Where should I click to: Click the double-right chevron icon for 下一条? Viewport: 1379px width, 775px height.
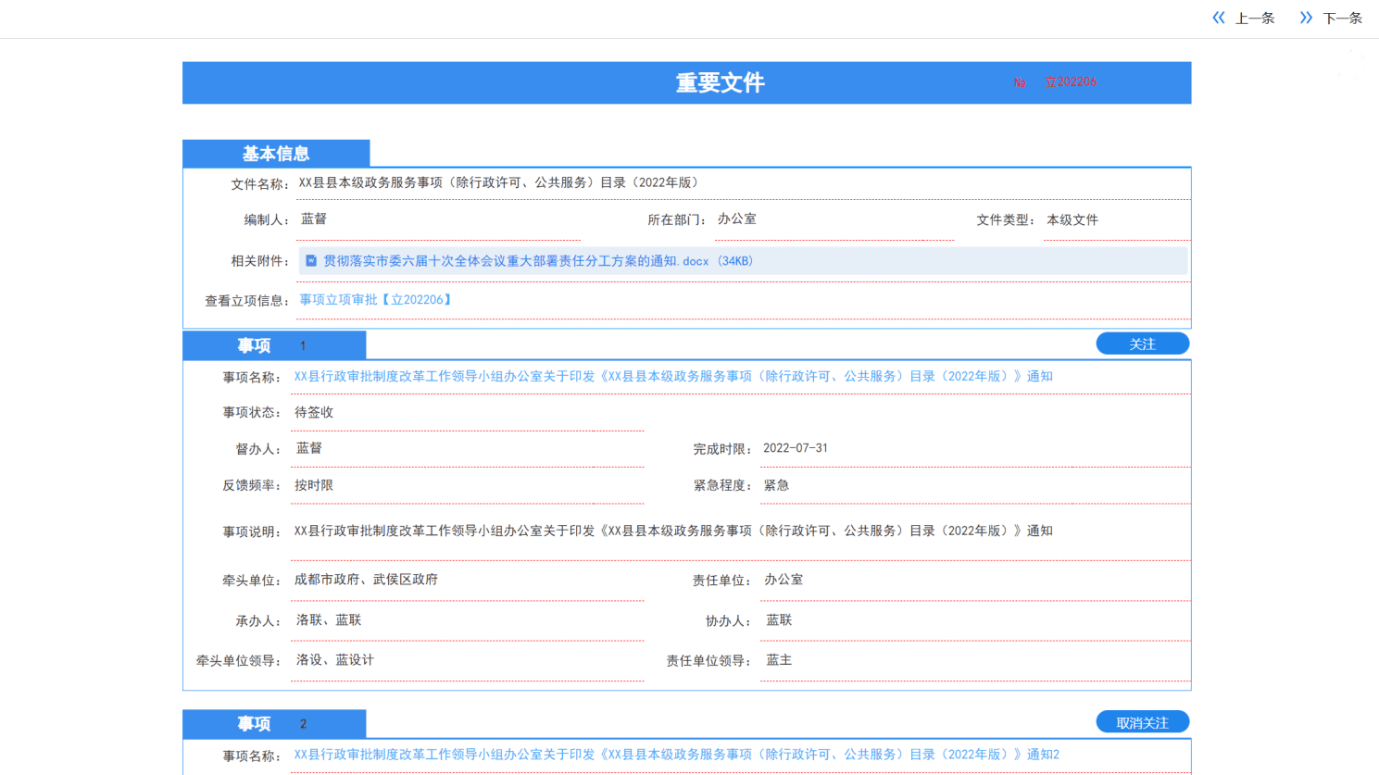pyautogui.click(x=1306, y=18)
